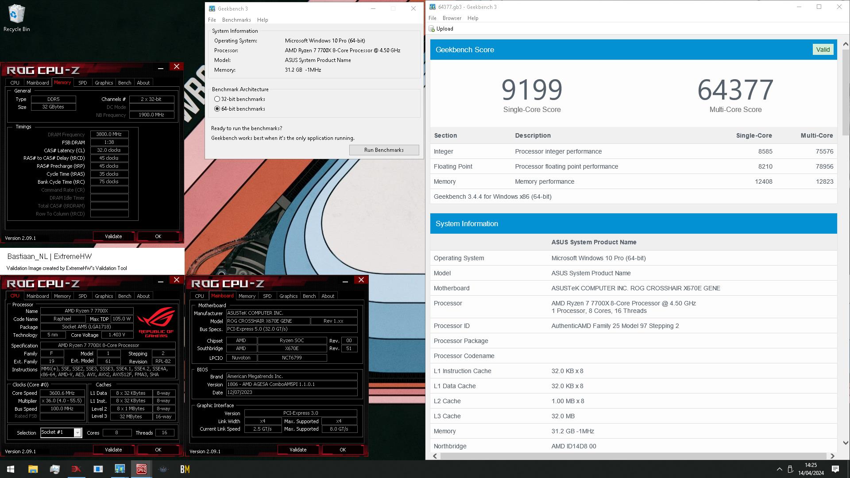This screenshot has height=478, width=850.
Task: Click OK in Mainboard CPU-Z window
Action: 343,450
